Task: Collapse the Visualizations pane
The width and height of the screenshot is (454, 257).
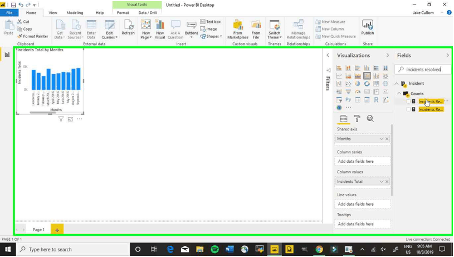Action: [387, 55]
